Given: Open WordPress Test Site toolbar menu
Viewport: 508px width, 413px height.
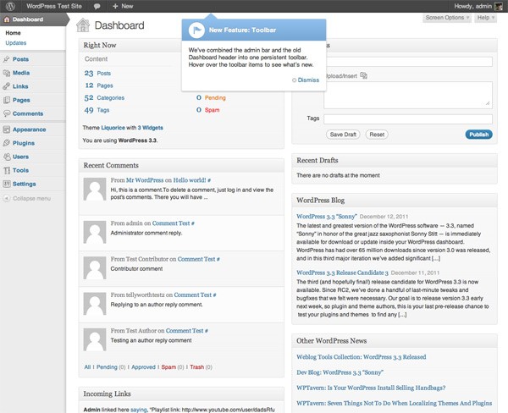Looking at the screenshot, I should tap(54, 6).
